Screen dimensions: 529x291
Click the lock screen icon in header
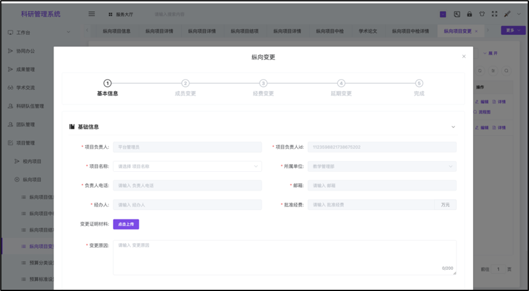[x=469, y=14]
